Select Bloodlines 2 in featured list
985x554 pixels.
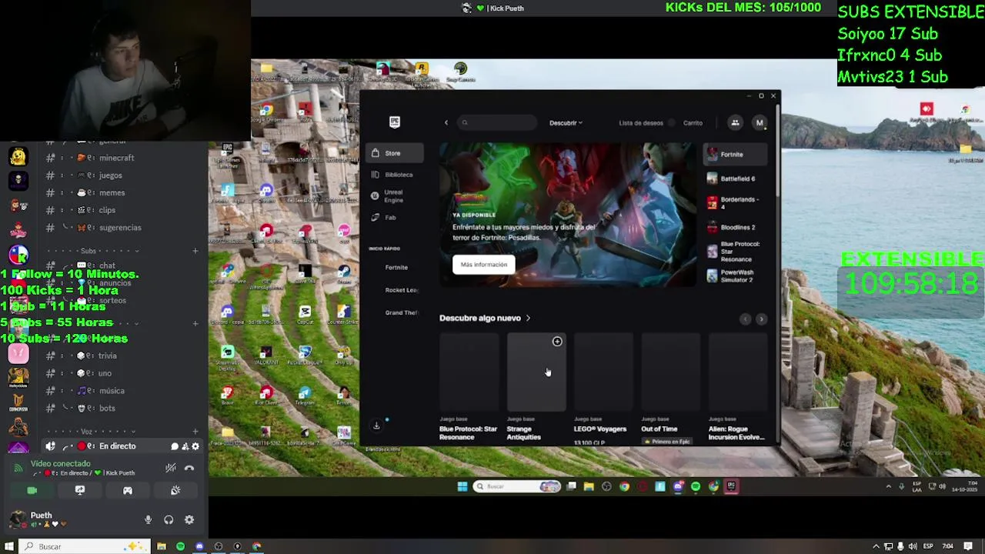pyautogui.click(x=735, y=228)
